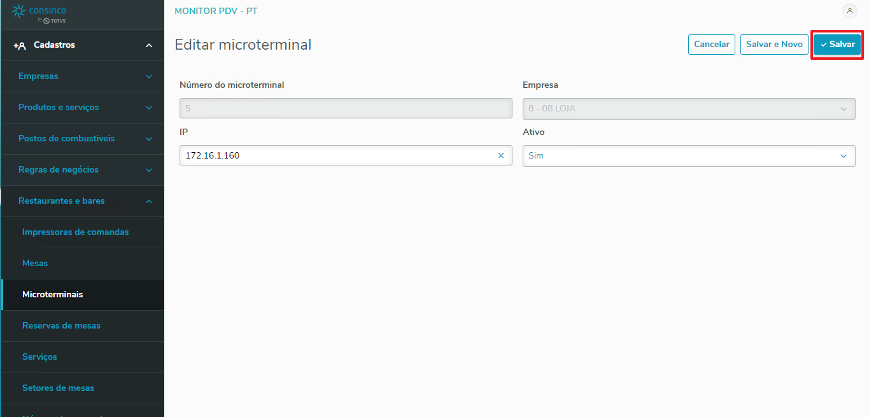Click the Consinco logo
This screenshot has width=869, height=417.
point(39,14)
